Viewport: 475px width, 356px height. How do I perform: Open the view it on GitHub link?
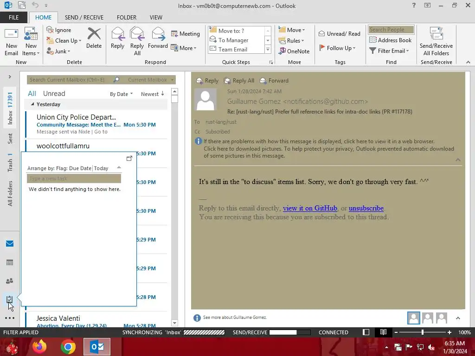(x=310, y=208)
